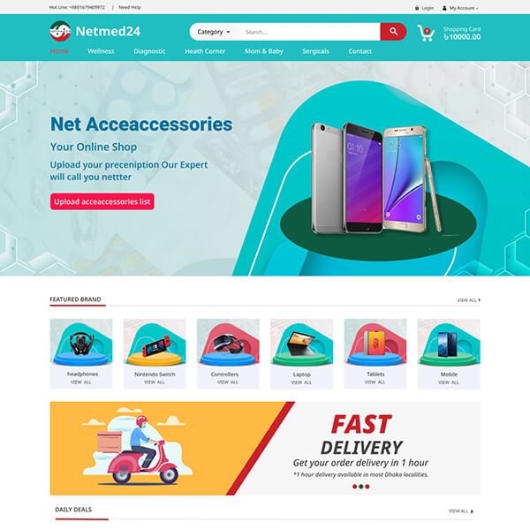Click the red search magnifier button
The height and width of the screenshot is (530, 530).
pos(393,32)
